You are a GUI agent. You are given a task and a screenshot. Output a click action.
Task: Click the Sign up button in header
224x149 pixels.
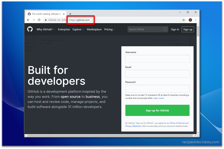point(188,29)
